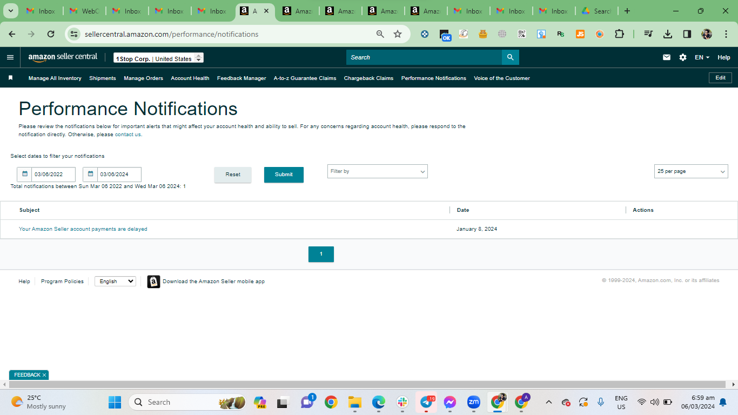Show hidden system tray icons
Image resolution: width=738 pixels, height=415 pixels.
(549, 402)
